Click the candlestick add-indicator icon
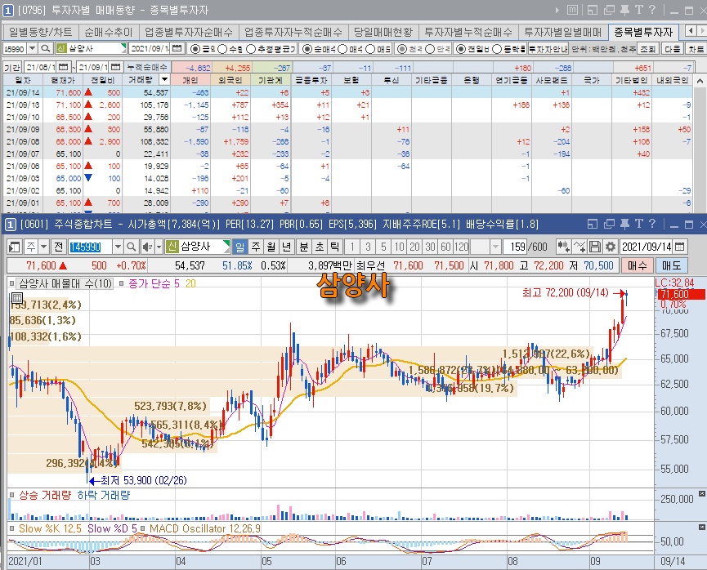The image size is (707, 570). (x=563, y=247)
